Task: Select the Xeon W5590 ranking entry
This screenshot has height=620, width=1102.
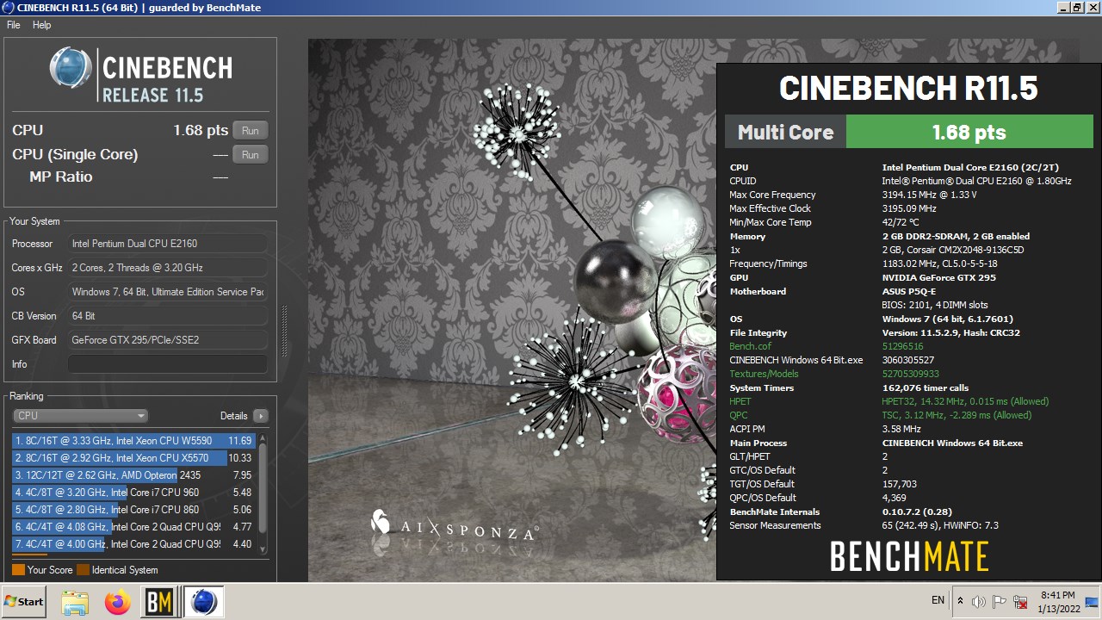Action: (133, 441)
